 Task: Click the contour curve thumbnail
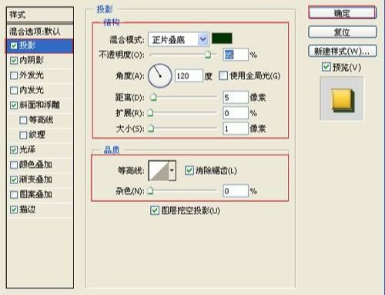(159, 170)
